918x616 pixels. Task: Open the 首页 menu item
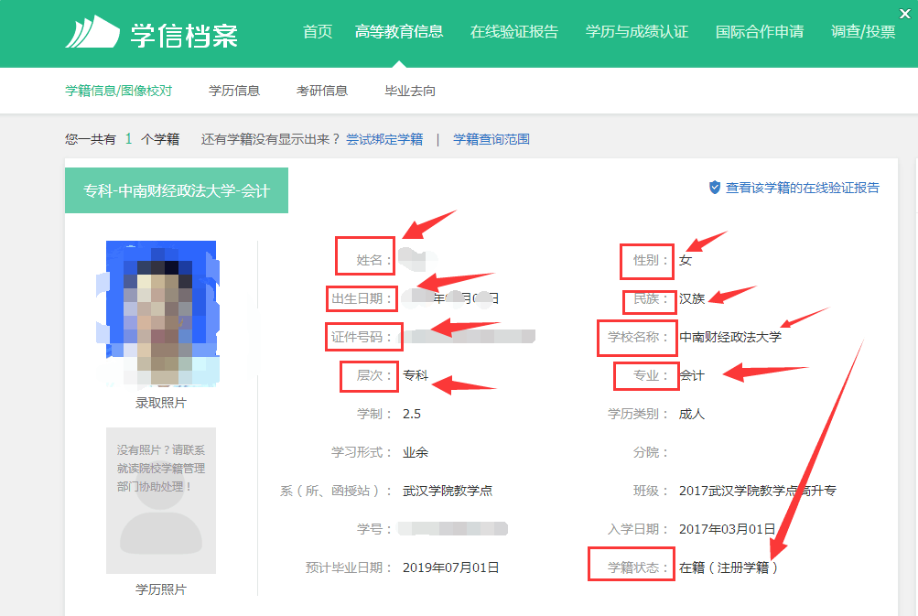click(x=318, y=32)
